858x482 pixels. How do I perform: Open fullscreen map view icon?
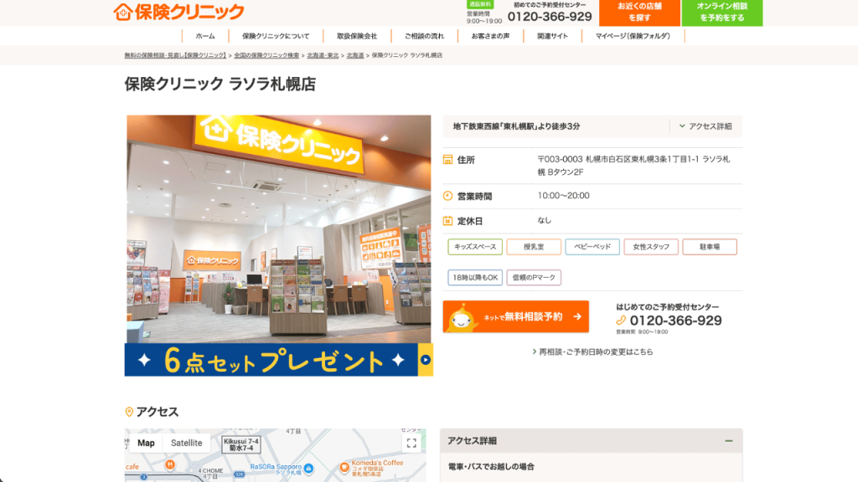[411, 444]
